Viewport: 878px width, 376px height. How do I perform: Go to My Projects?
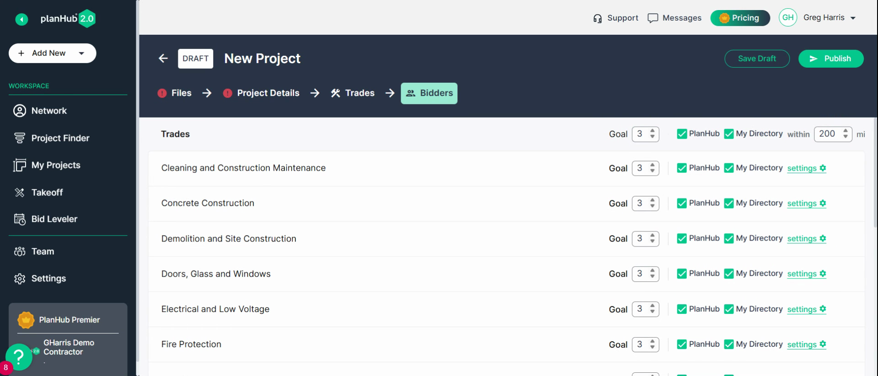(56, 165)
